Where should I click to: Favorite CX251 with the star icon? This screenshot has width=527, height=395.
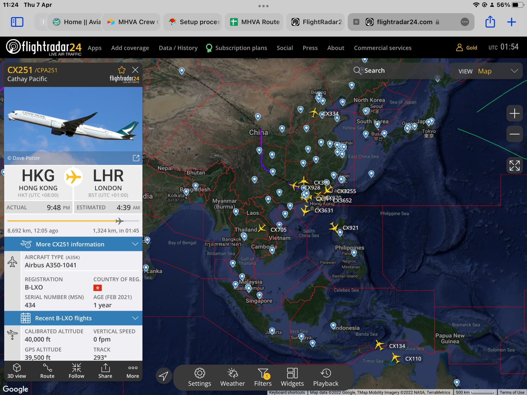click(122, 70)
